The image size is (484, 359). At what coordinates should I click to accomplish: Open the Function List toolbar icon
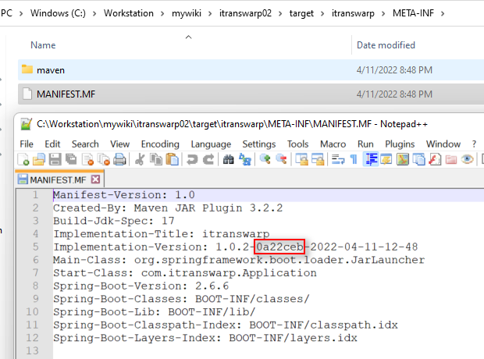[x=435, y=159]
